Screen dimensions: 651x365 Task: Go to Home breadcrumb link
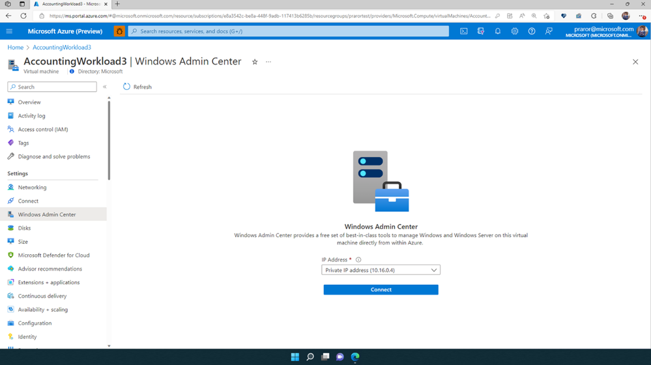click(x=16, y=48)
